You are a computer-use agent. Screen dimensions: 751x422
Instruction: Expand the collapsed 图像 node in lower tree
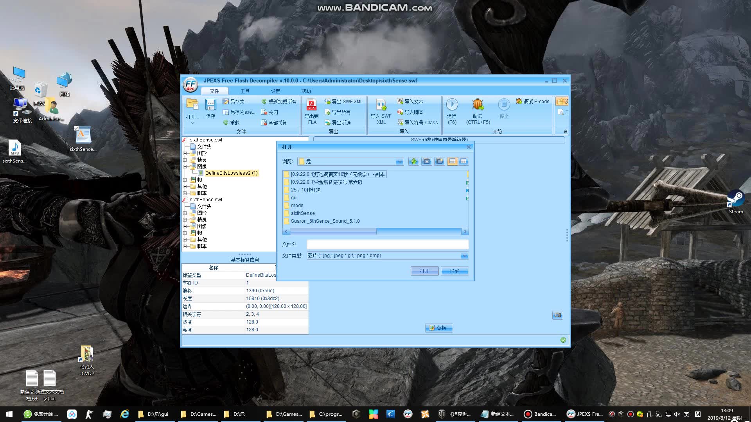click(185, 226)
